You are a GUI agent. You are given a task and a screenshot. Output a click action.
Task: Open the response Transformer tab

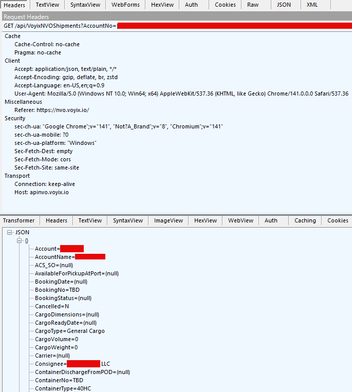pos(19,220)
